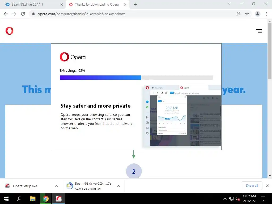Open a new tab with plus
Screen dimensions: 272x204
click(135, 5)
